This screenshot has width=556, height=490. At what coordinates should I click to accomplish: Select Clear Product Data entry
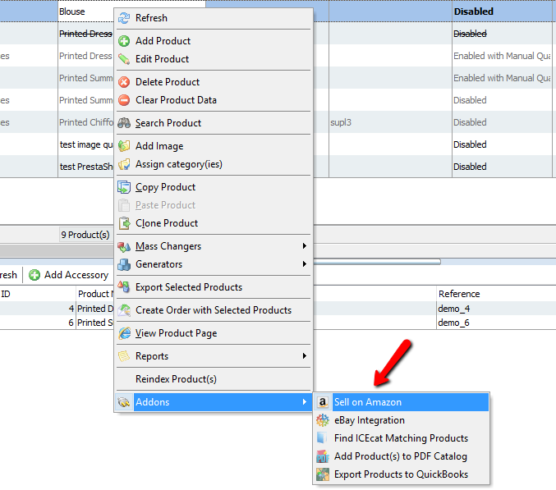pos(214,100)
